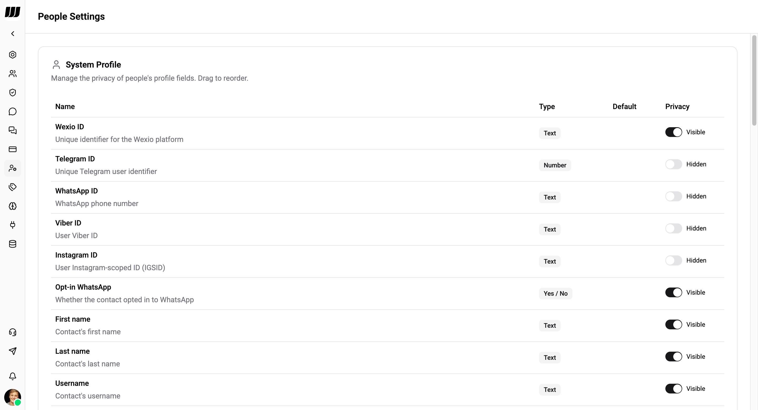758x410 pixels.
Task: Open the people (users) sidebar icon
Action: [x=13, y=74]
